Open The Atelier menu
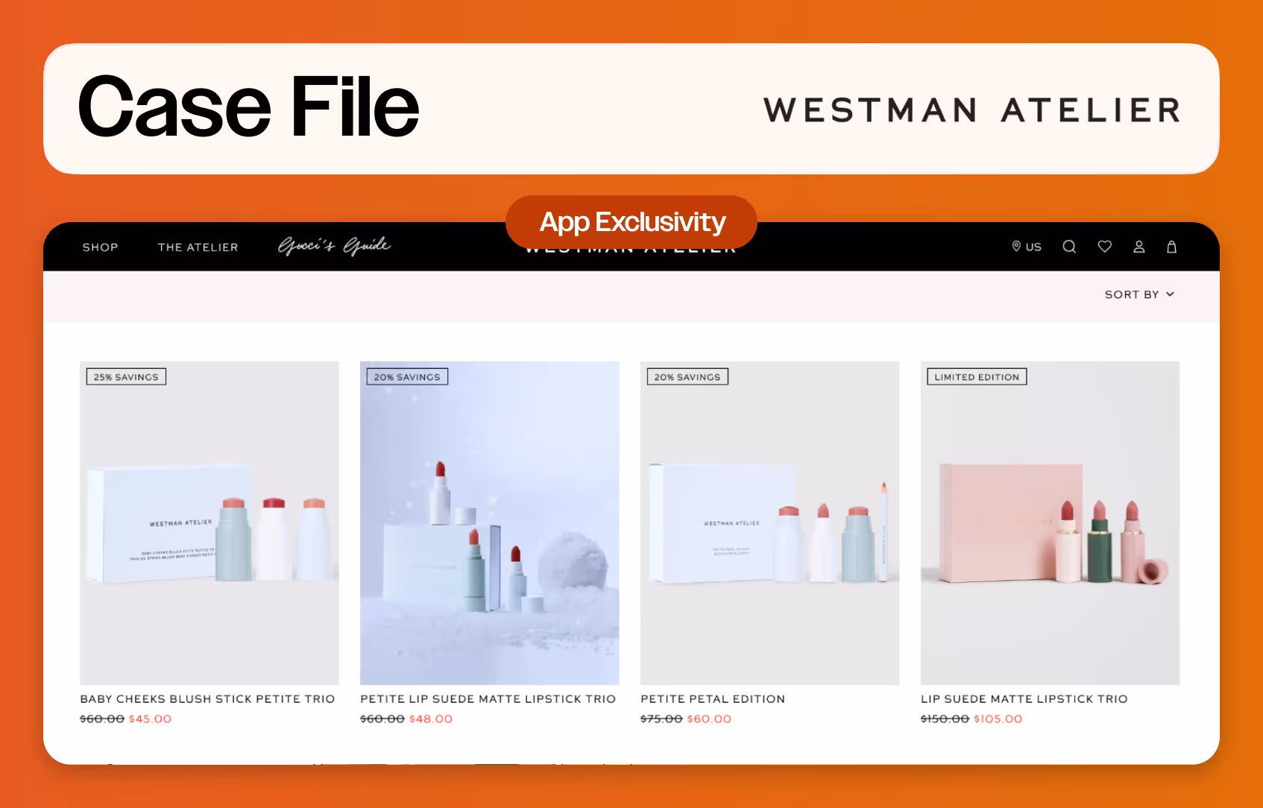 (198, 247)
